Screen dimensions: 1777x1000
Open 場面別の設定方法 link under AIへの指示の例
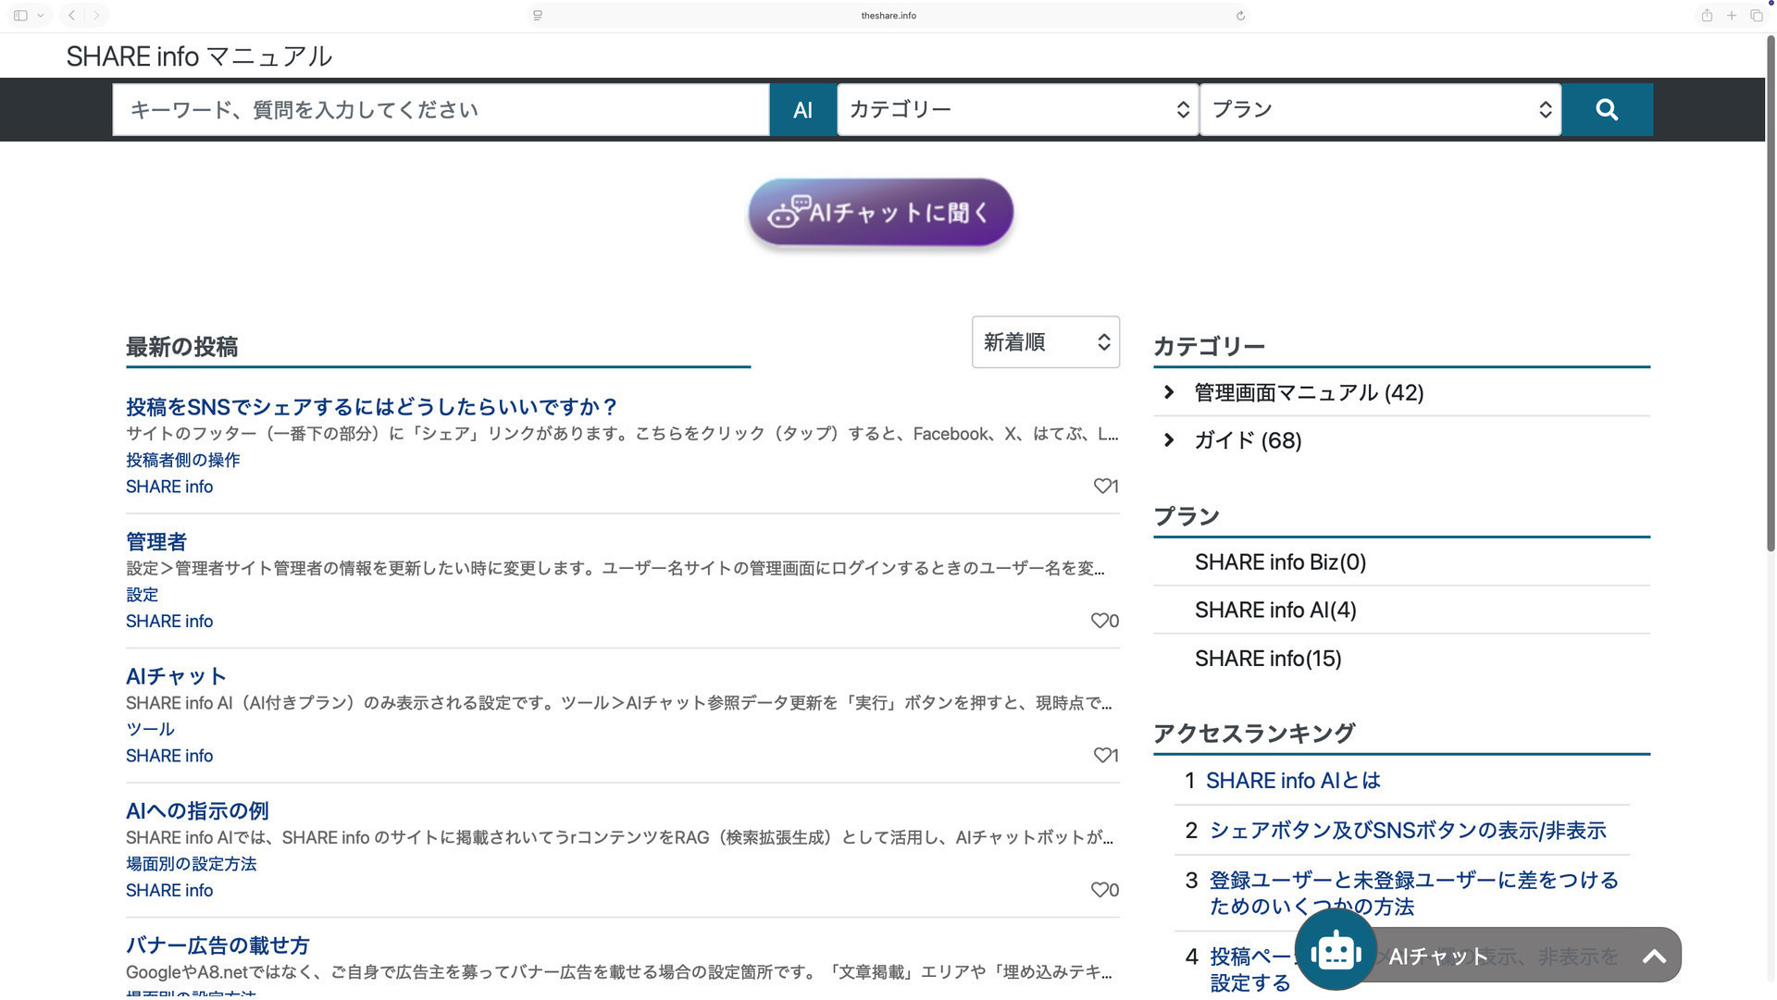coord(191,864)
